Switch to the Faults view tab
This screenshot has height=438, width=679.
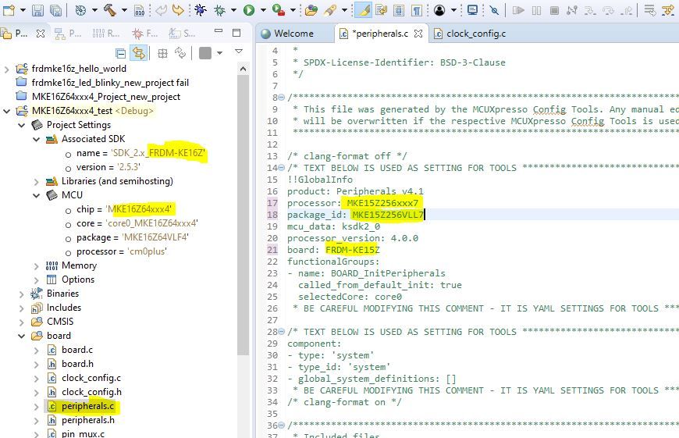click(145, 34)
